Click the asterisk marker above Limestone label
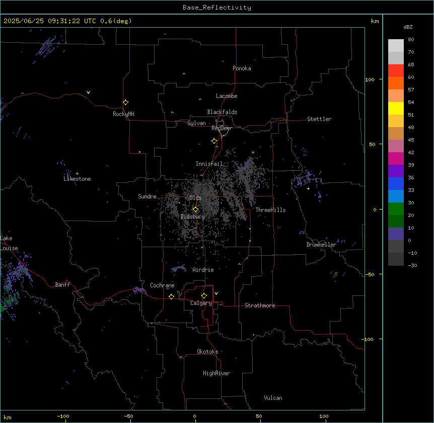This screenshot has height=423, width=434. [77, 174]
